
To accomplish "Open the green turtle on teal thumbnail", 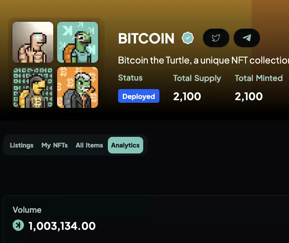I will pos(78,42).
